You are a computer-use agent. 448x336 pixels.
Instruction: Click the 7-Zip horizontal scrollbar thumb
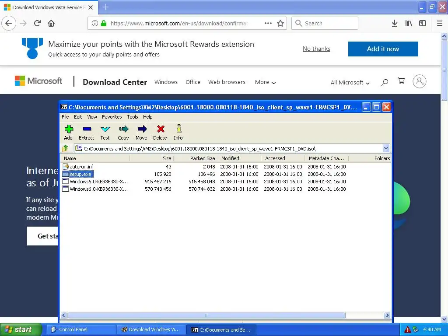coord(206,315)
